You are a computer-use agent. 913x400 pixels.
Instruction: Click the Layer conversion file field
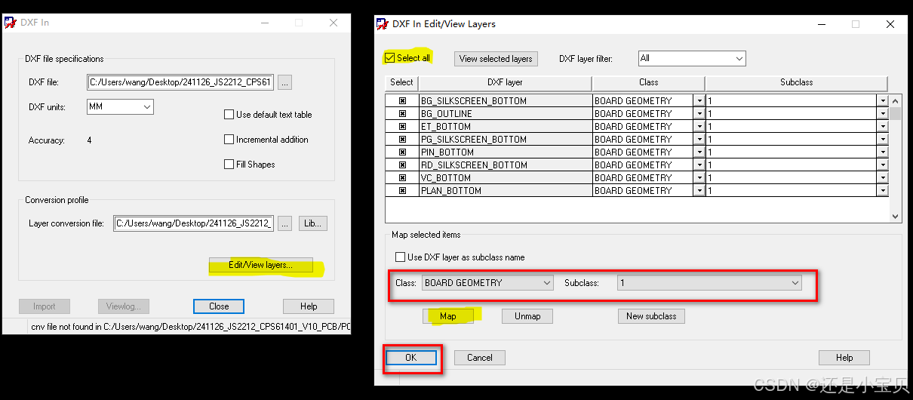click(193, 223)
